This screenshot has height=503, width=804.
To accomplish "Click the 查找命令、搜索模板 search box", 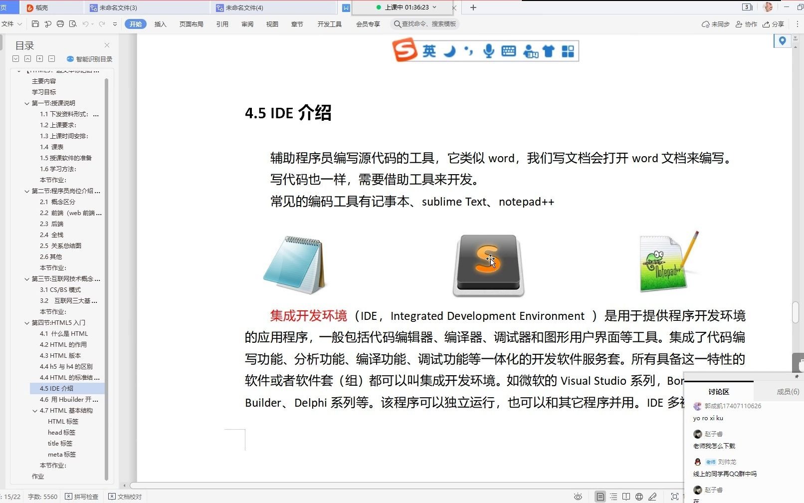I will [425, 24].
